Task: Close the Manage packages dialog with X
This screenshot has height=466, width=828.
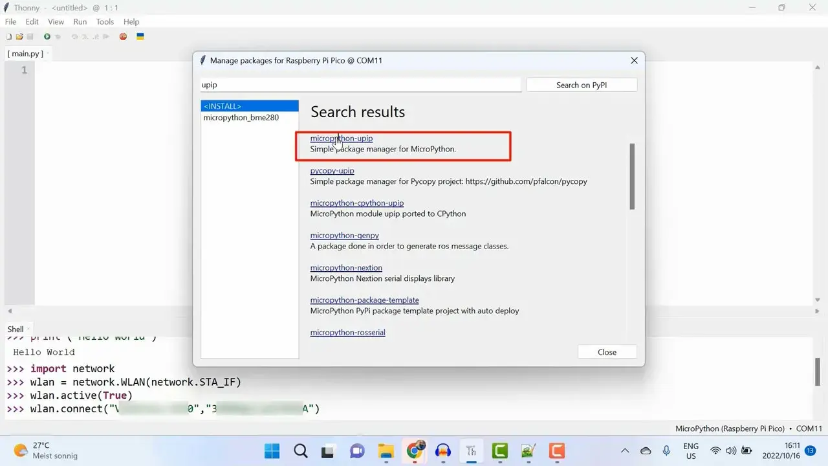Action: pos(634,60)
